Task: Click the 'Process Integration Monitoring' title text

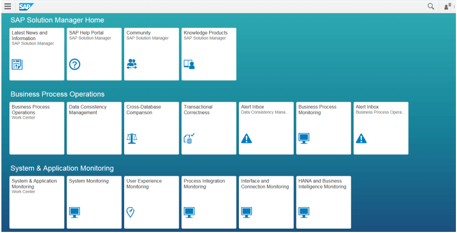Action: click(204, 184)
